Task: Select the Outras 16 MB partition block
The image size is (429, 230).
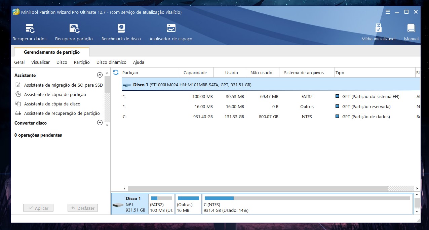Action: point(188,204)
